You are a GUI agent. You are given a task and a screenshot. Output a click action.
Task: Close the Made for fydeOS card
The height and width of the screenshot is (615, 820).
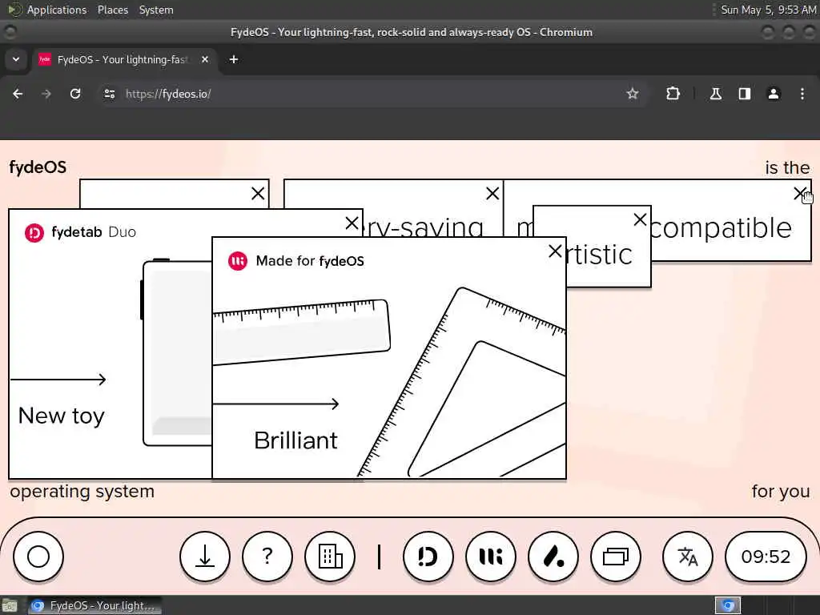click(555, 251)
